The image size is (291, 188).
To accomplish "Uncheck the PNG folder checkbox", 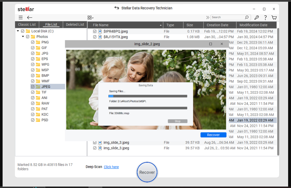I will click(x=33, y=42).
